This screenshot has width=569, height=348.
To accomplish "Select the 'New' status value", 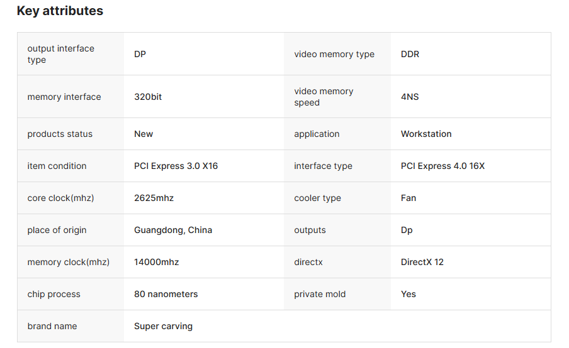I will (144, 134).
